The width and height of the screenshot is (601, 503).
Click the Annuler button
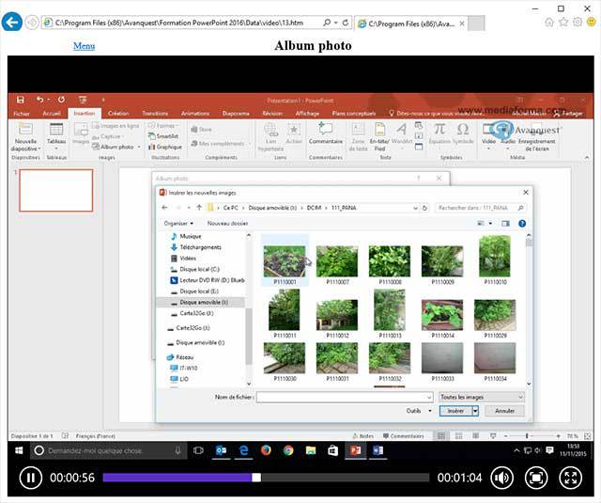point(504,411)
